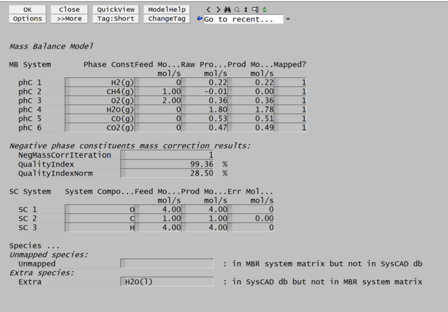Screen dimensions: 448x312
Task: Open the binoculars find icon
Action: (227, 10)
